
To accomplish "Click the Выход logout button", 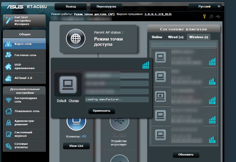I will [x=71, y=7].
